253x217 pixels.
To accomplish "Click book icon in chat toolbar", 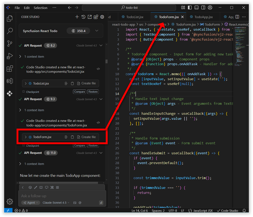I will click(41, 187).
